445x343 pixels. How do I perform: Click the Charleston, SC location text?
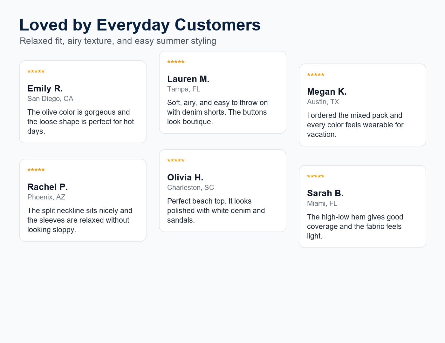pos(191,188)
